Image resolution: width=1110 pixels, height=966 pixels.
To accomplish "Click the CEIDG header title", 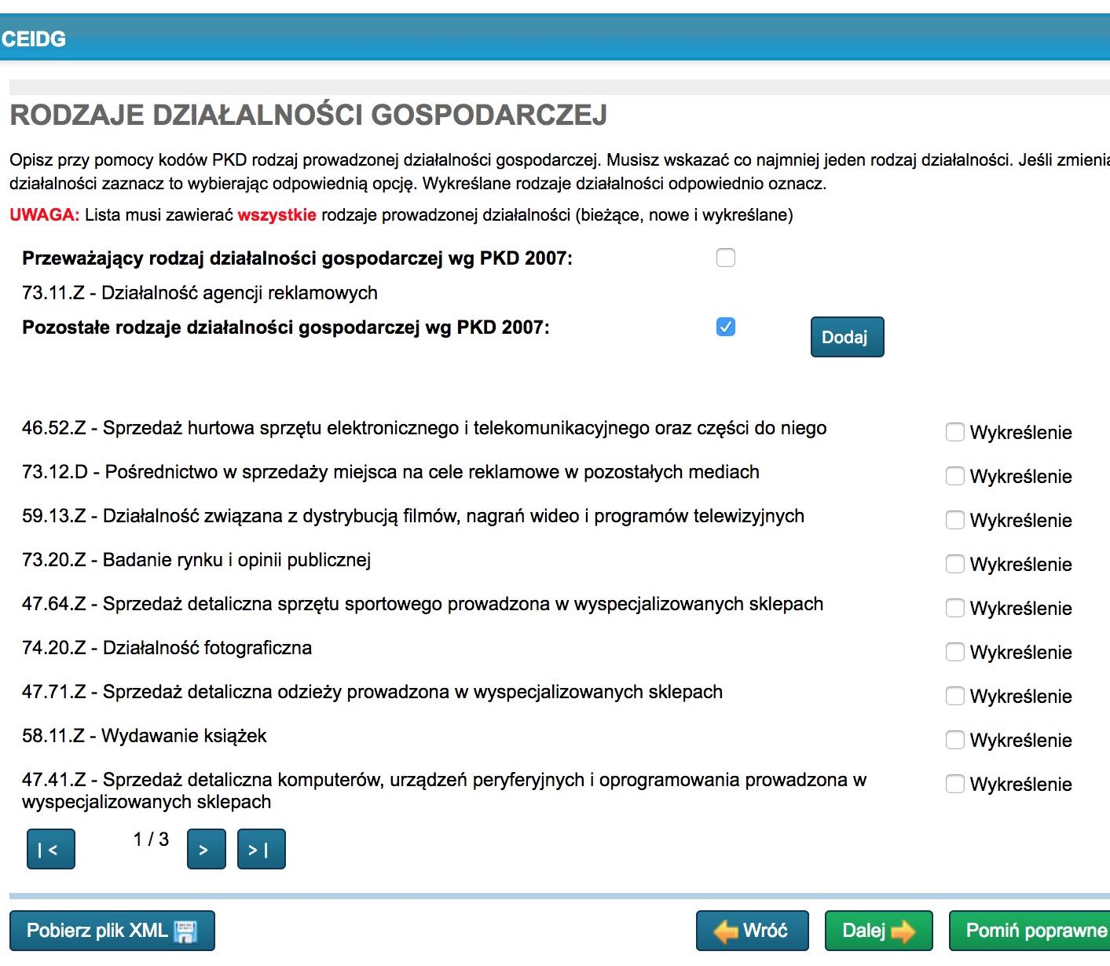I will [x=34, y=39].
